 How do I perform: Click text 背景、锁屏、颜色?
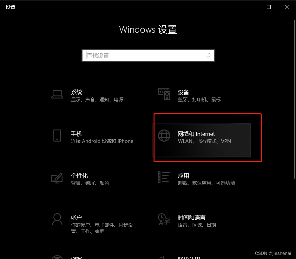point(90,183)
